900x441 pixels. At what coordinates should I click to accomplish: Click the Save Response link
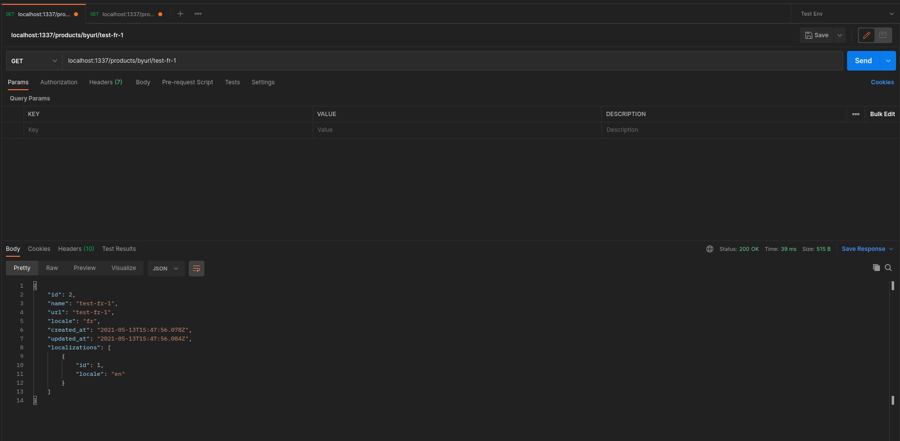pyautogui.click(x=864, y=249)
